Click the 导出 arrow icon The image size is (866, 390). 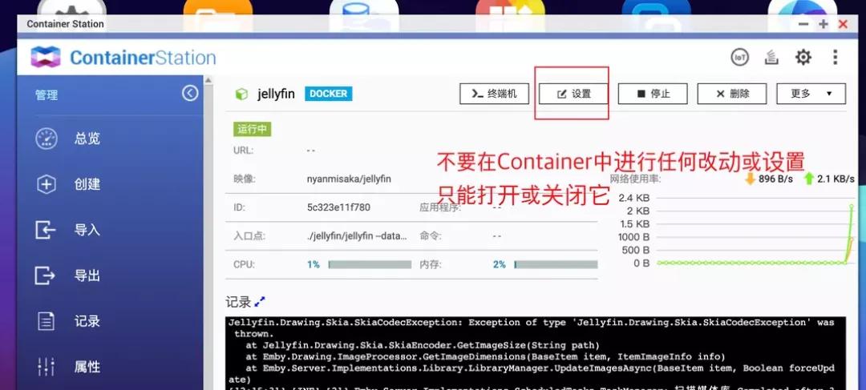[45, 275]
